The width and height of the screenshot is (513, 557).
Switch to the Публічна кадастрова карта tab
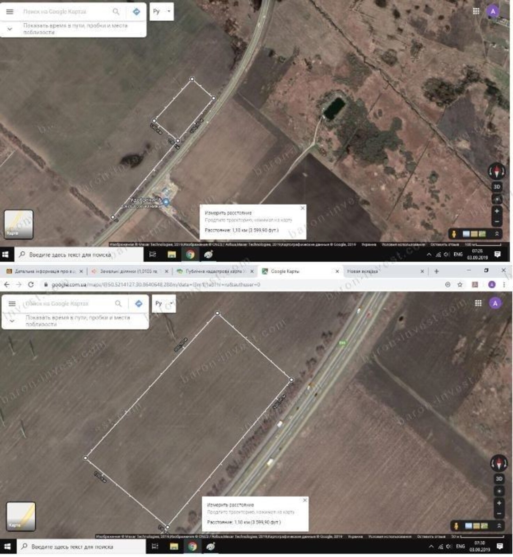[213, 271]
